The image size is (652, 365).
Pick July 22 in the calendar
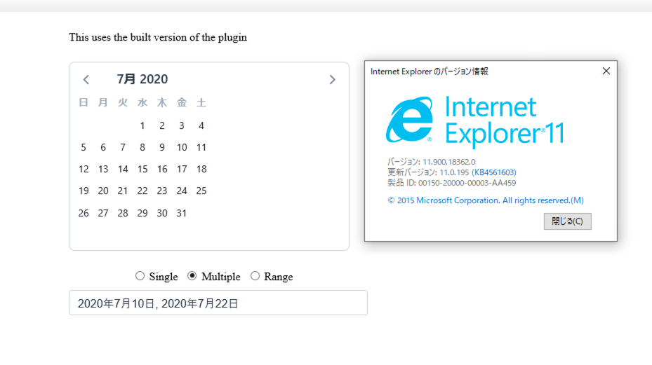point(142,191)
